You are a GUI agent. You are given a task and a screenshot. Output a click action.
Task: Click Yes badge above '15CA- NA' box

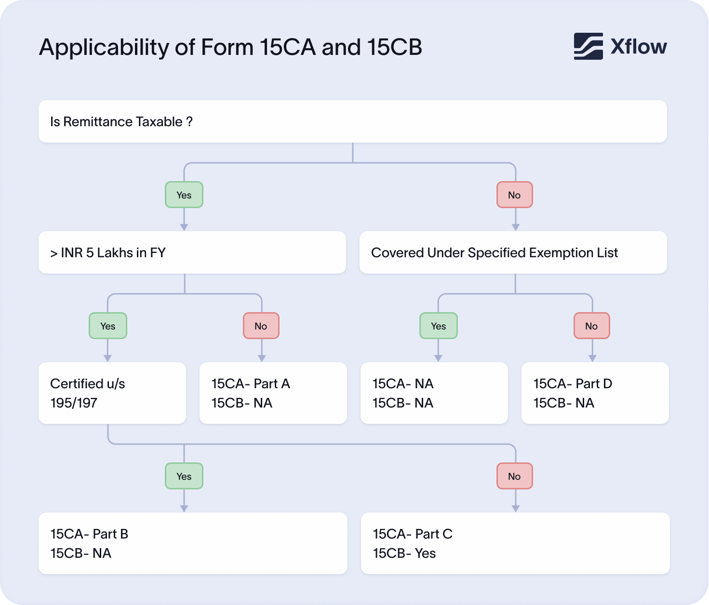click(x=438, y=326)
